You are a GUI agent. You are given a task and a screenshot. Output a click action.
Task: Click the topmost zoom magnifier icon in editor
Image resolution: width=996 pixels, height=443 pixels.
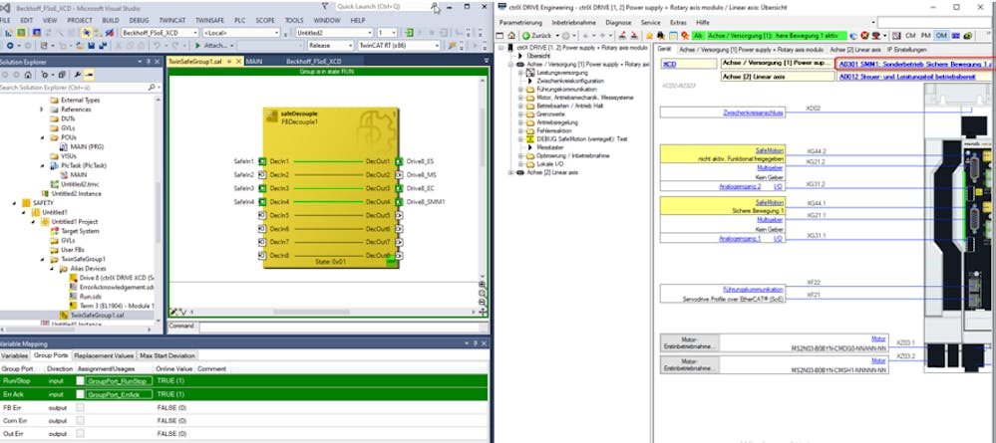coord(483,285)
